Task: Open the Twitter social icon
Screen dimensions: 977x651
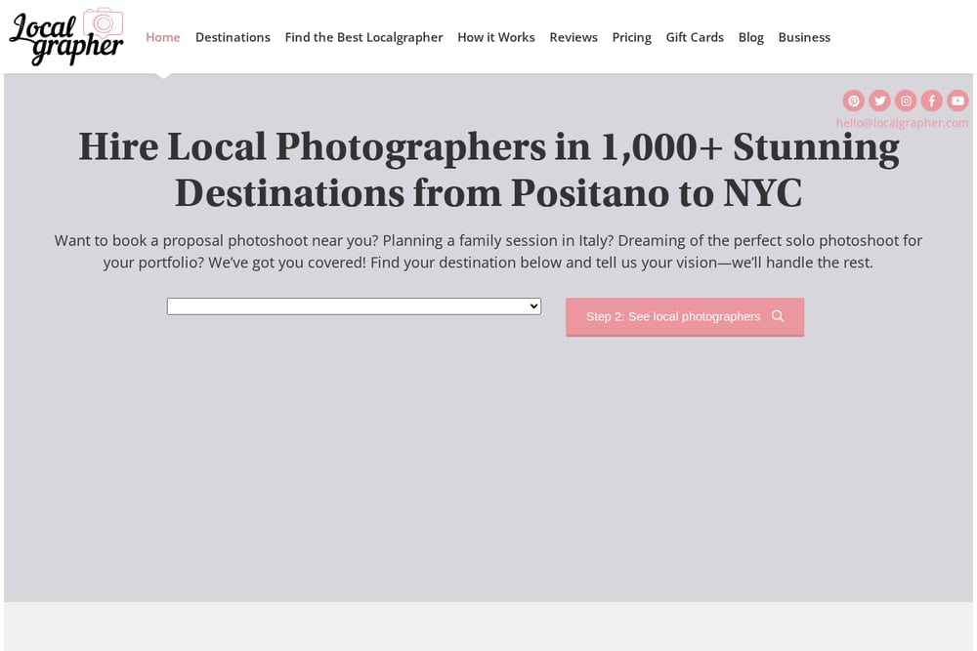Action: click(879, 101)
